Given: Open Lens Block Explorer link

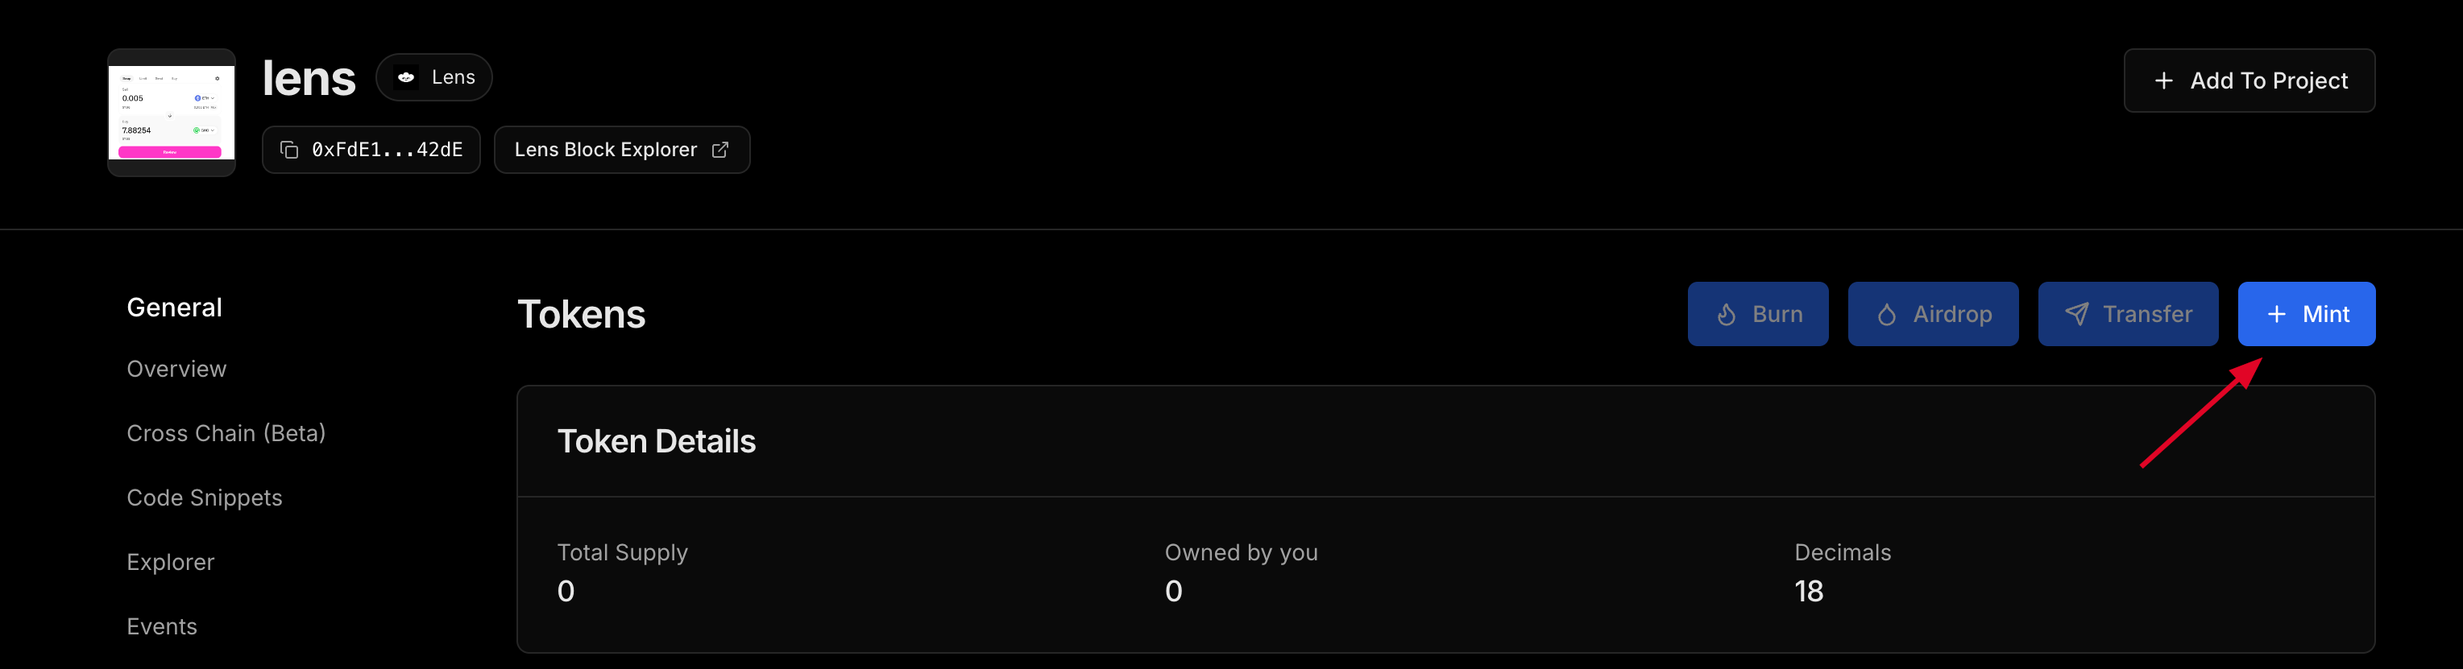Looking at the screenshot, I should pos(621,150).
